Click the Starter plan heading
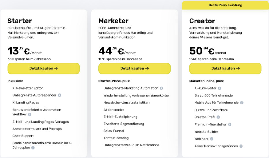This screenshot has width=269, height=158. click(20, 21)
